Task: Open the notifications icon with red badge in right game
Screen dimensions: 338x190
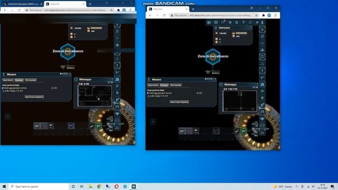Action: point(223,22)
